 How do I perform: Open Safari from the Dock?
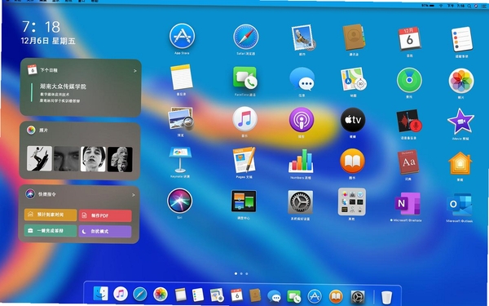tap(140, 294)
